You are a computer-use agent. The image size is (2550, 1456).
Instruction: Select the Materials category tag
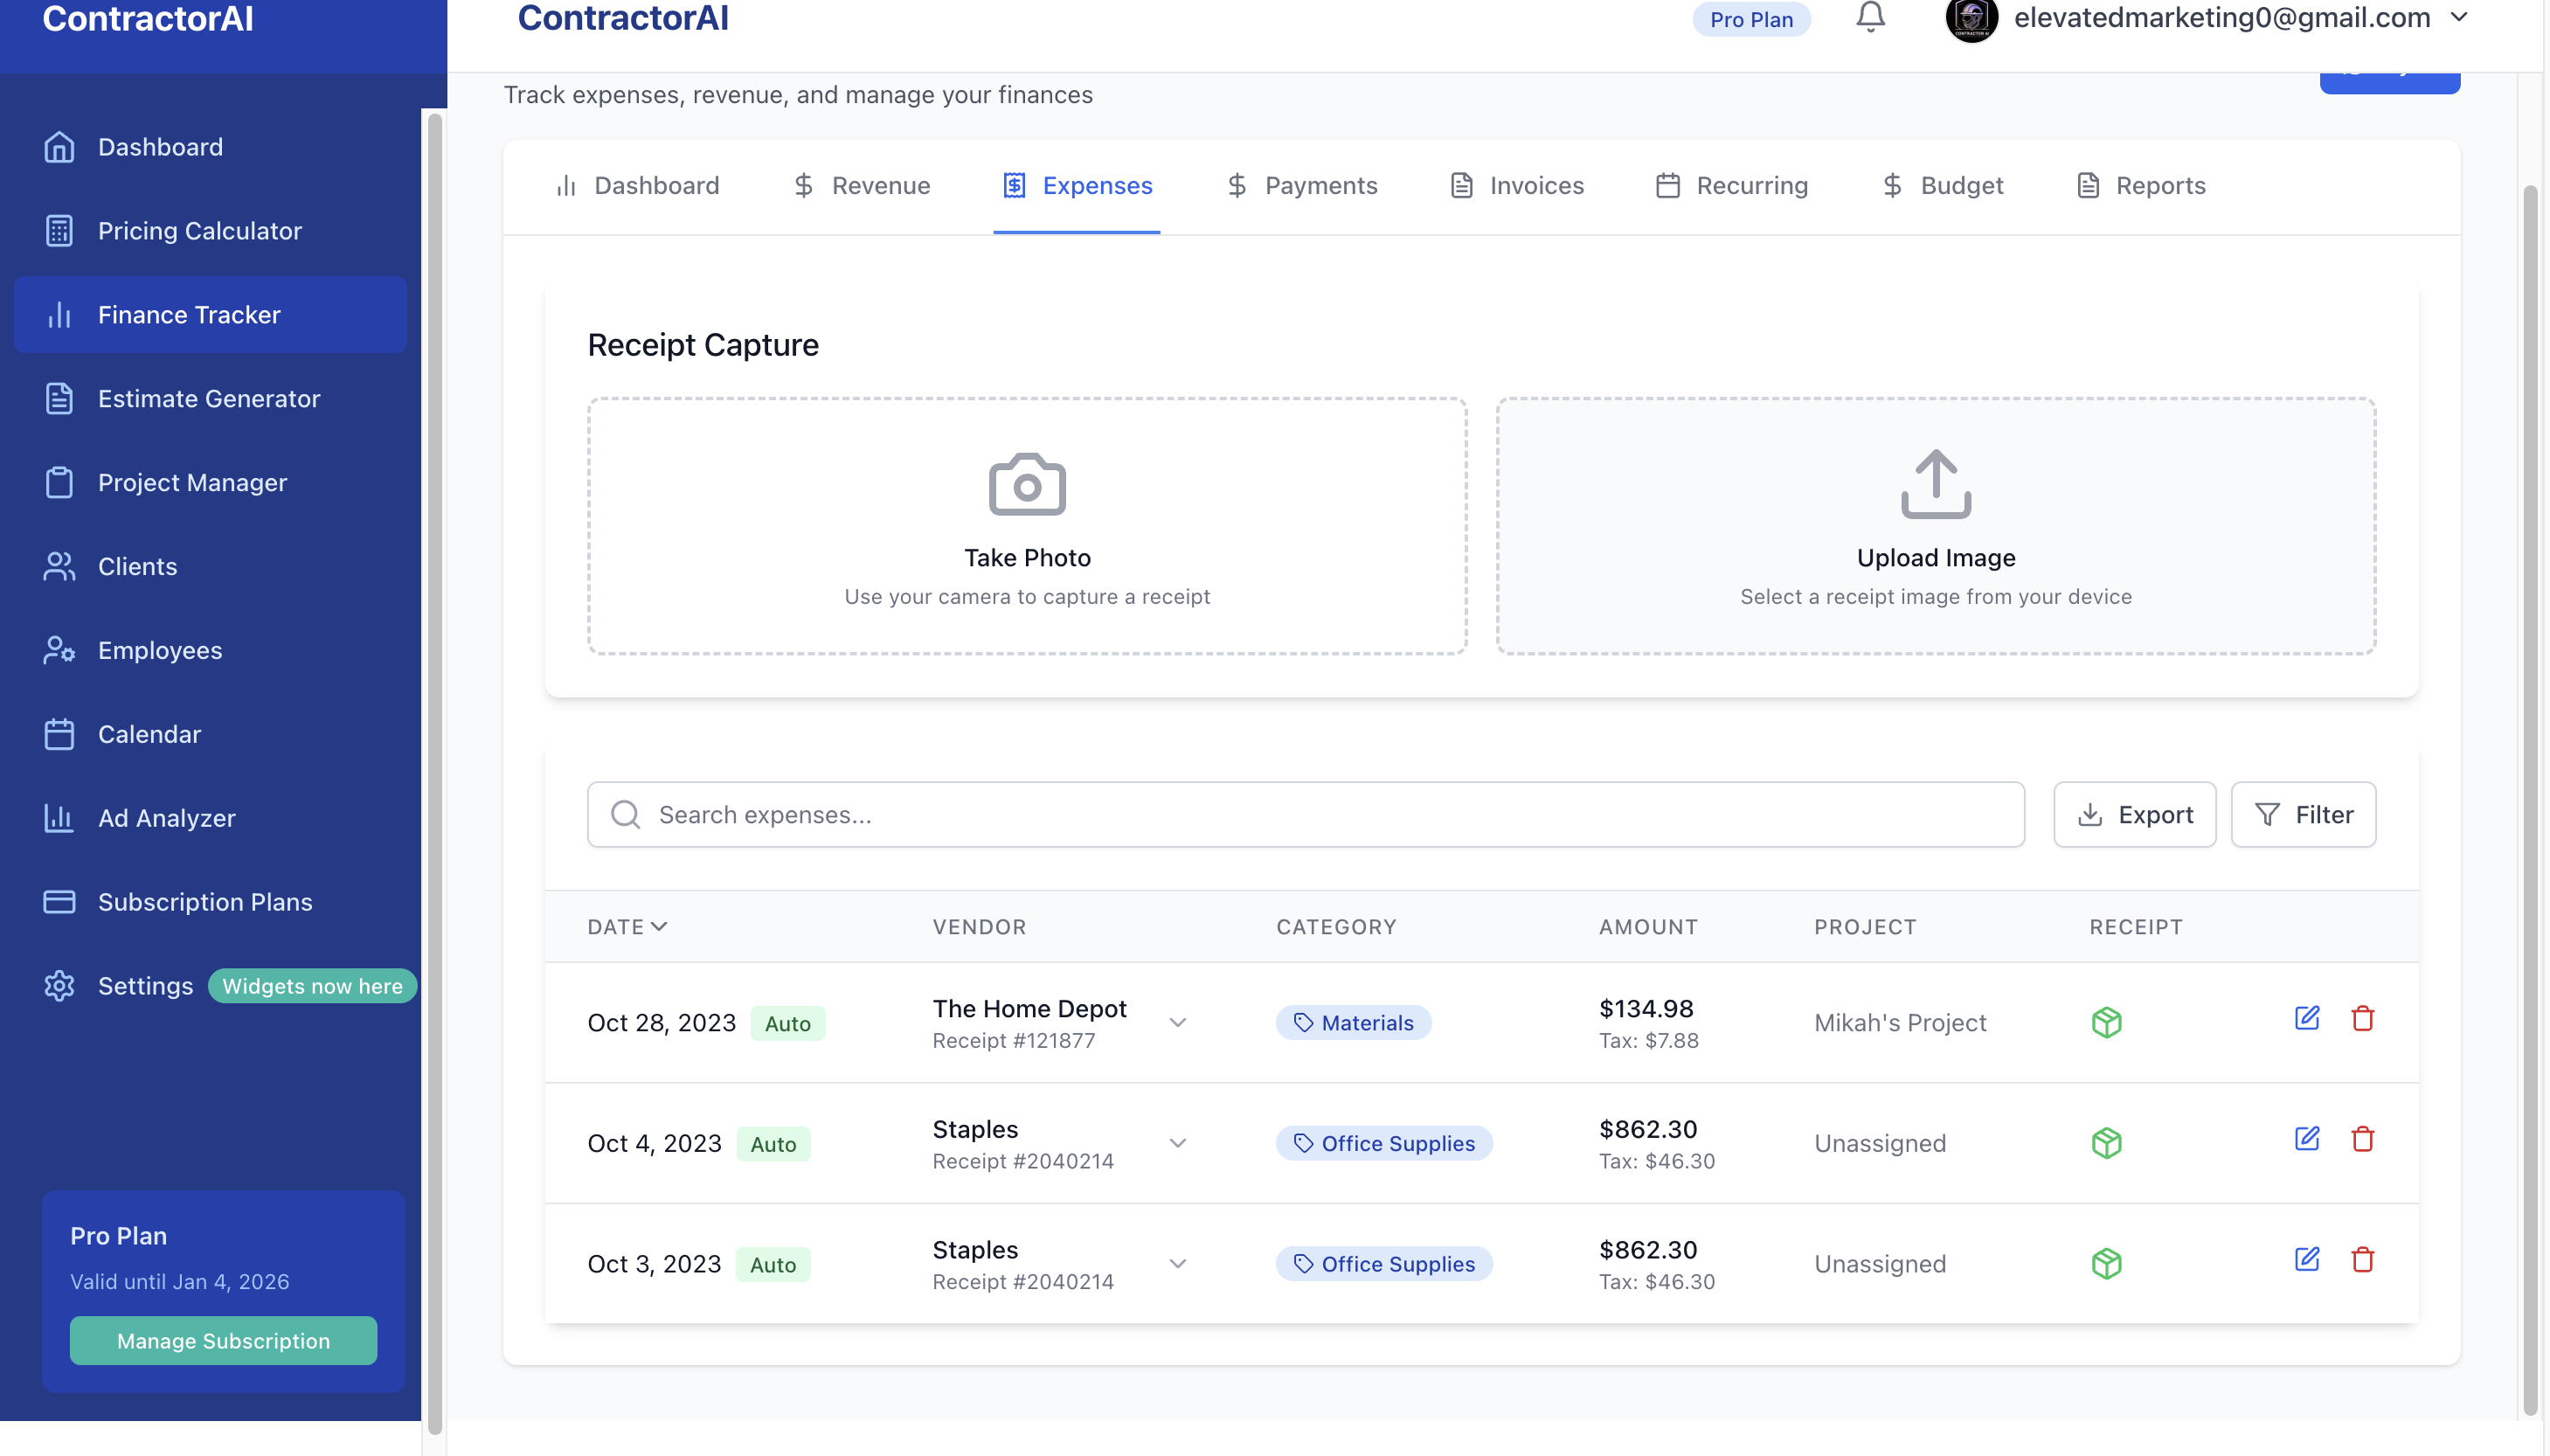1353,1022
